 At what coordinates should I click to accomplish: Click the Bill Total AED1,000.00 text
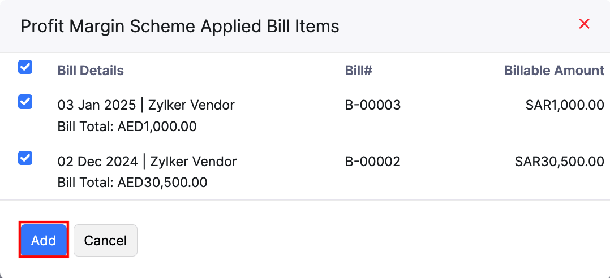coord(127,127)
